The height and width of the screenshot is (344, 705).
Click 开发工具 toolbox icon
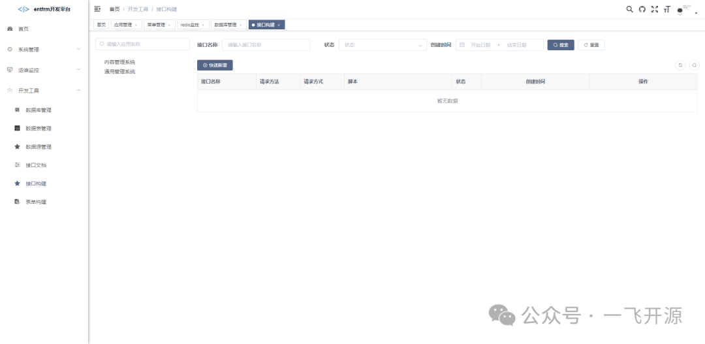(10, 90)
